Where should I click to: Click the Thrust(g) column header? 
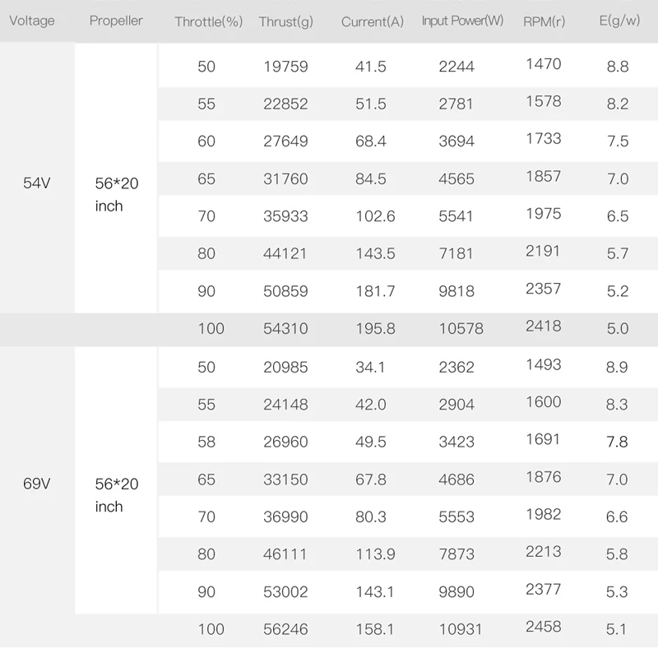(285, 21)
